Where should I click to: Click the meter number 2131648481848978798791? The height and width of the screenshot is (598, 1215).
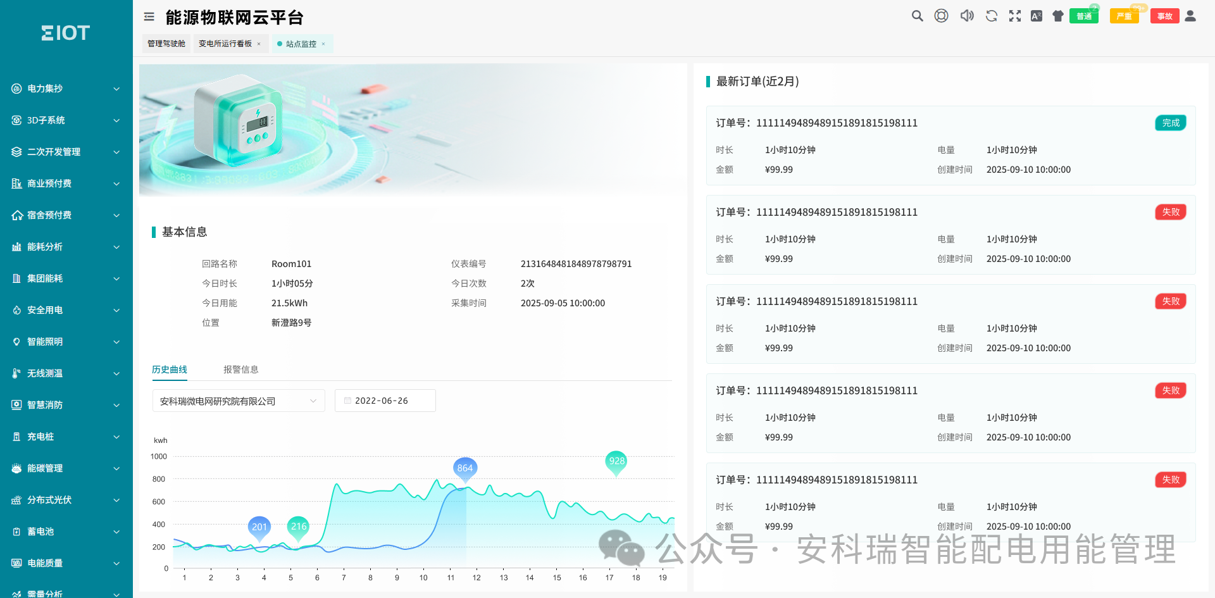[576, 264]
